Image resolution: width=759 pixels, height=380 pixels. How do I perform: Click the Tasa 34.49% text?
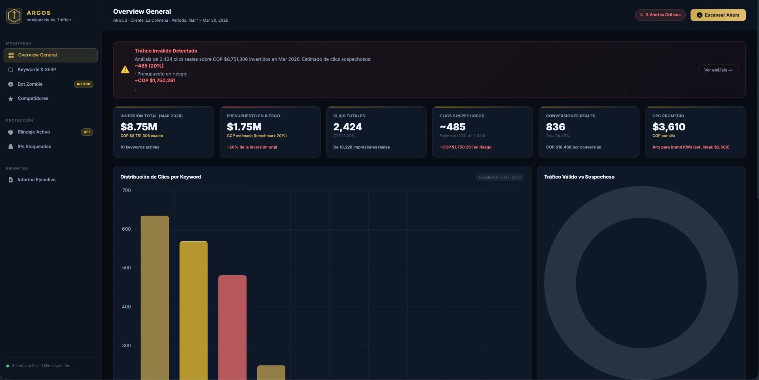point(558,136)
